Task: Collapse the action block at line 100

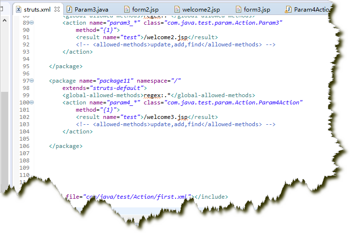Action: [32, 102]
